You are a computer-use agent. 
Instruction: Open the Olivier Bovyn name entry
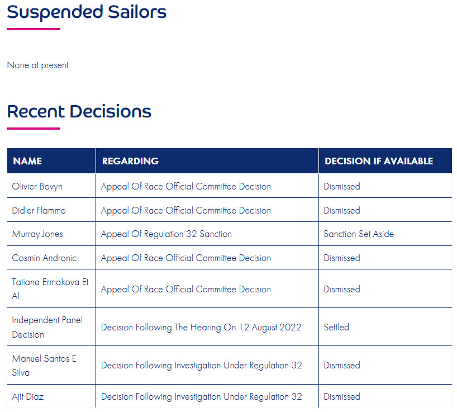coord(37,186)
